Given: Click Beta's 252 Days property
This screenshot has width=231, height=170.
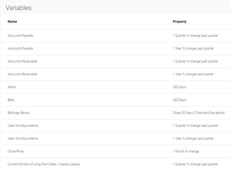Looking at the screenshot, I should [x=179, y=100].
